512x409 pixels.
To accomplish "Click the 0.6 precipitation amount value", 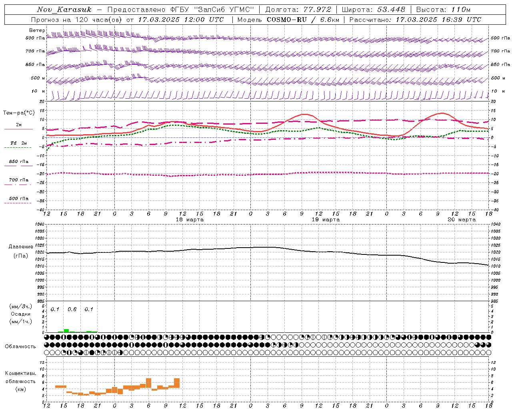I will [x=72, y=310].
